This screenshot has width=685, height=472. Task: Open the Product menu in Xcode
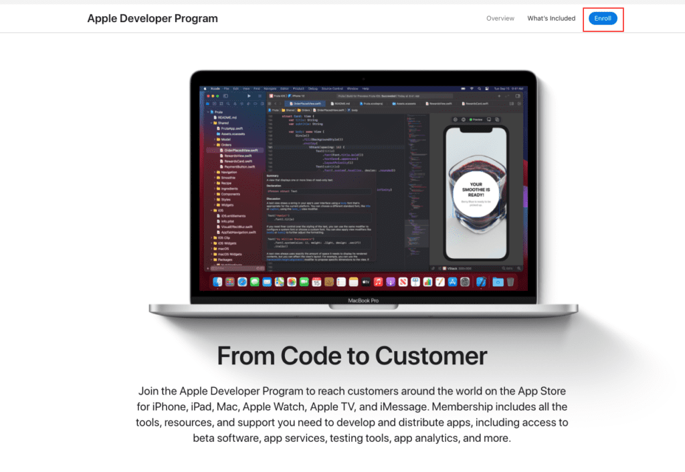pyautogui.click(x=298, y=89)
